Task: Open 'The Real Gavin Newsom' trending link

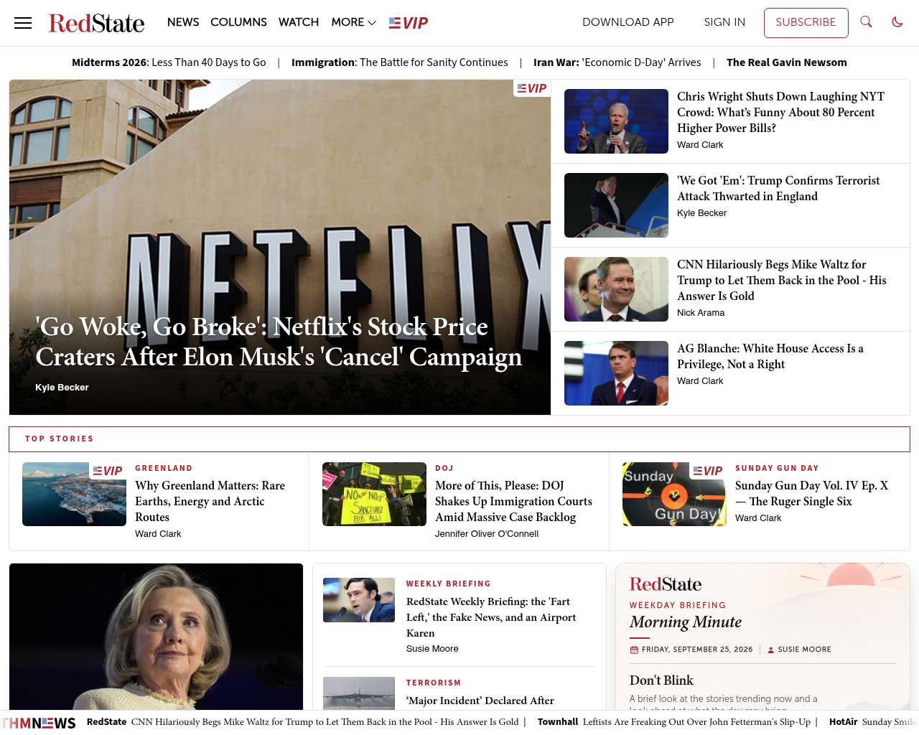Action: (787, 62)
